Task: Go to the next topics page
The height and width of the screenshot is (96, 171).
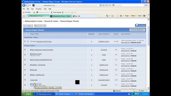Action: click(x=42, y=26)
